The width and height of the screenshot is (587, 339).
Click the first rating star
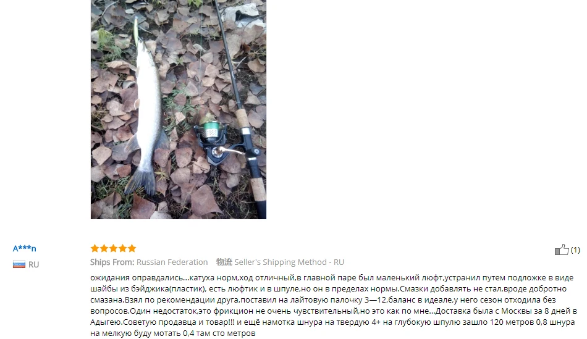95,248
